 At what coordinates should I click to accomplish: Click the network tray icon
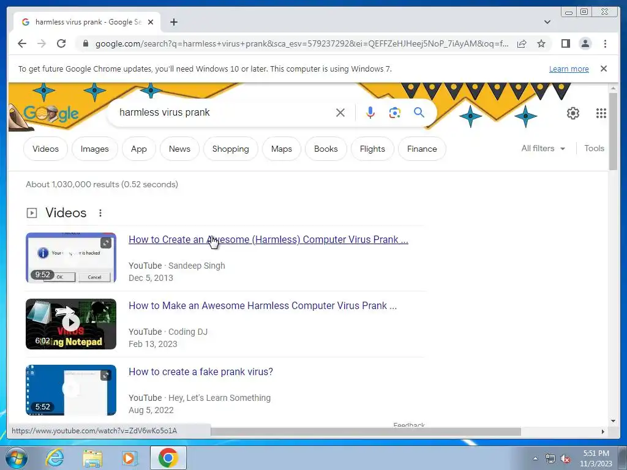tap(550, 459)
